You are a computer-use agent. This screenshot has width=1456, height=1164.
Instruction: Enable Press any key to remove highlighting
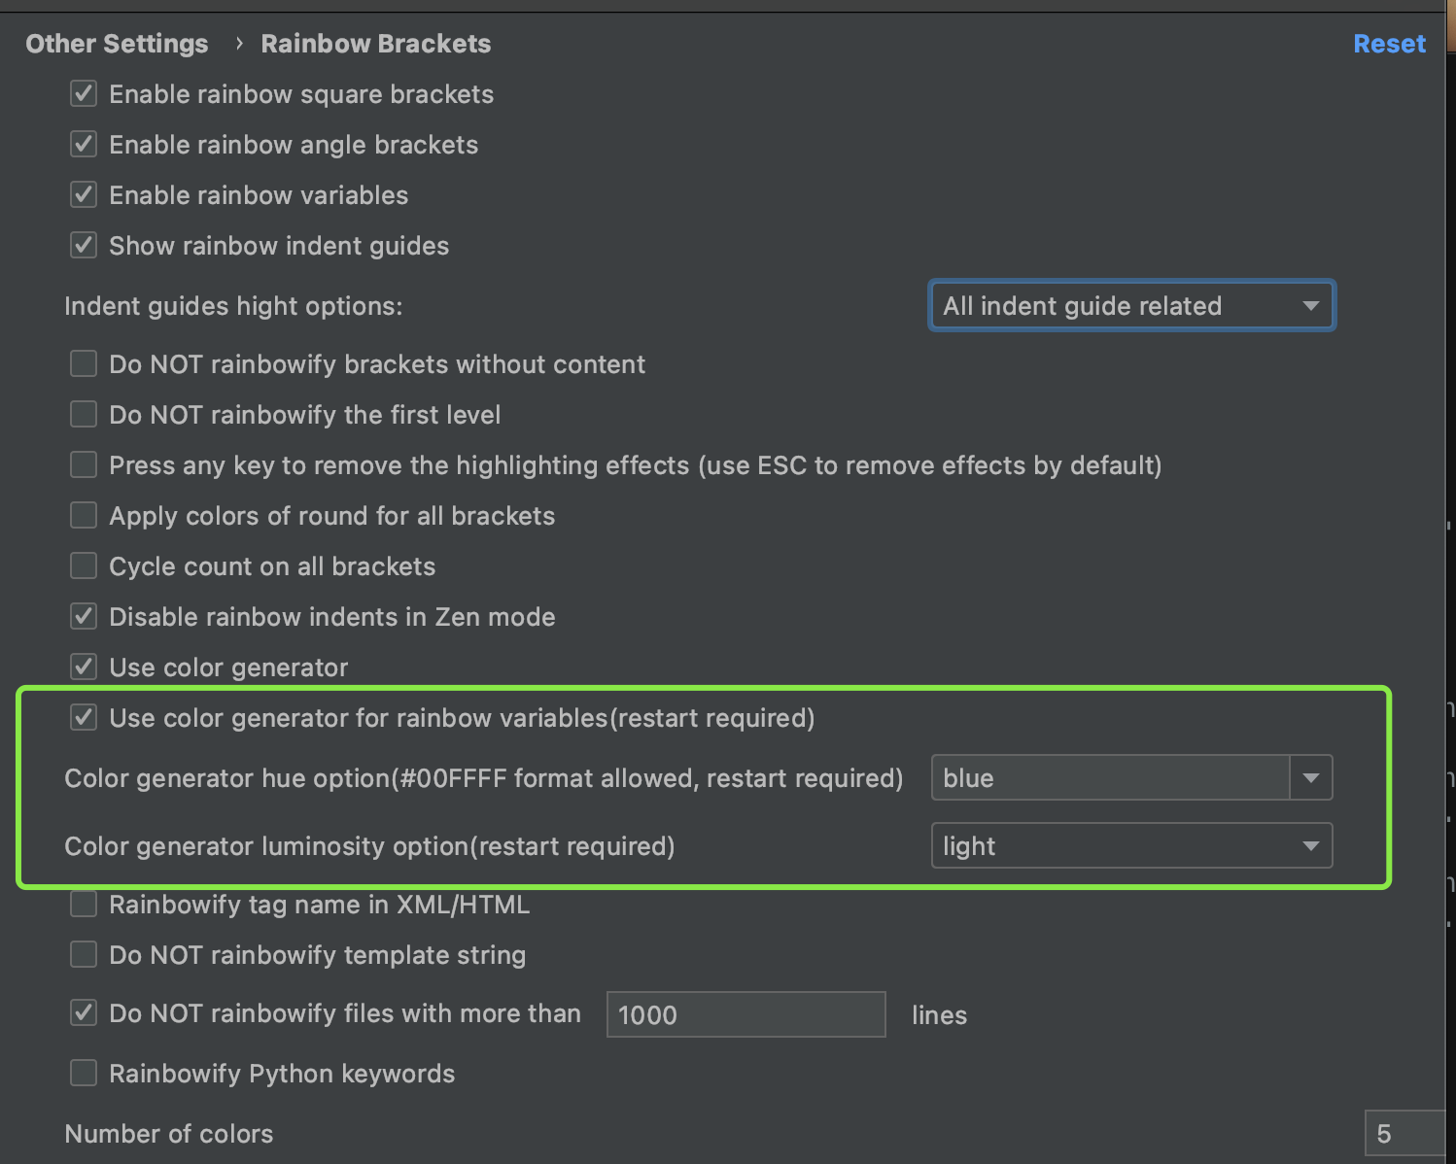(84, 465)
